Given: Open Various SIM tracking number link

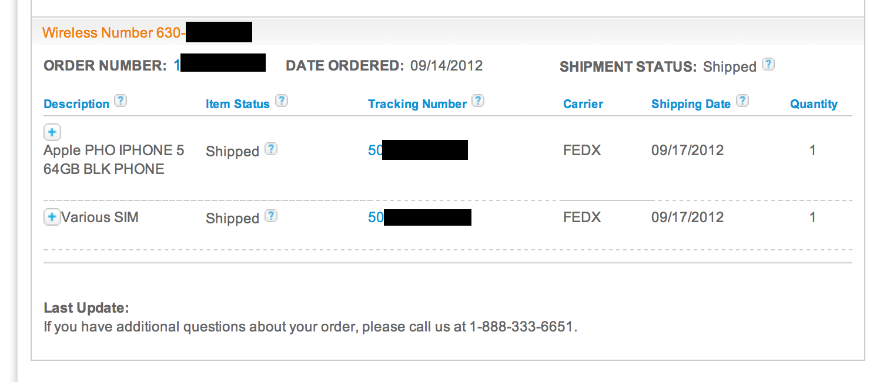Looking at the screenshot, I should (x=420, y=217).
